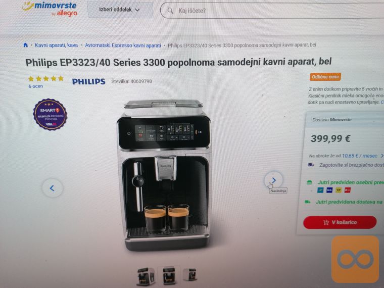Click the orange infinity logo overlay

click(355, 259)
